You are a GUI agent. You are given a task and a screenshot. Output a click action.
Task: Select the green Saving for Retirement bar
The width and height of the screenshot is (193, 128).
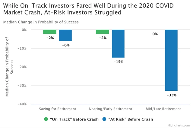[x=50, y=32]
